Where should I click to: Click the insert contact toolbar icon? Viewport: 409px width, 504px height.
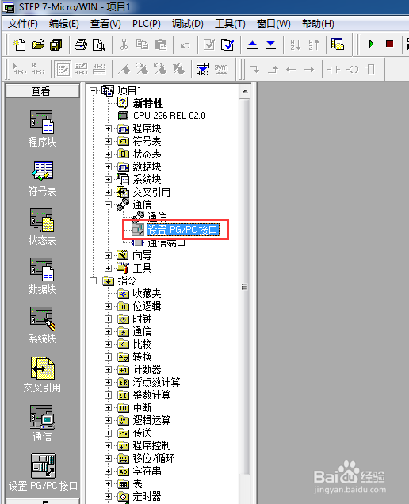334,69
